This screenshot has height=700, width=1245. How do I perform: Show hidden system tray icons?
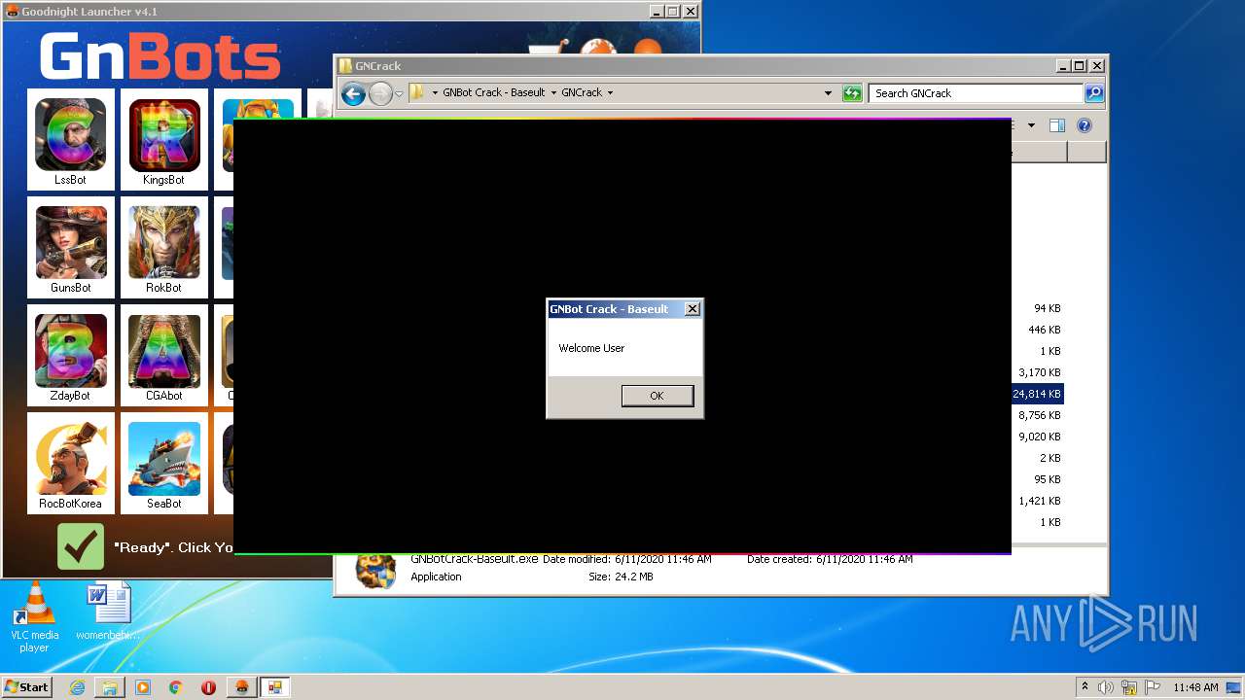[x=1085, y=687]
